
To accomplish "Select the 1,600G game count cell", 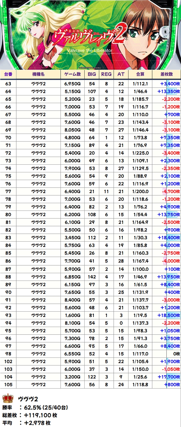I will tap(72, 315).
